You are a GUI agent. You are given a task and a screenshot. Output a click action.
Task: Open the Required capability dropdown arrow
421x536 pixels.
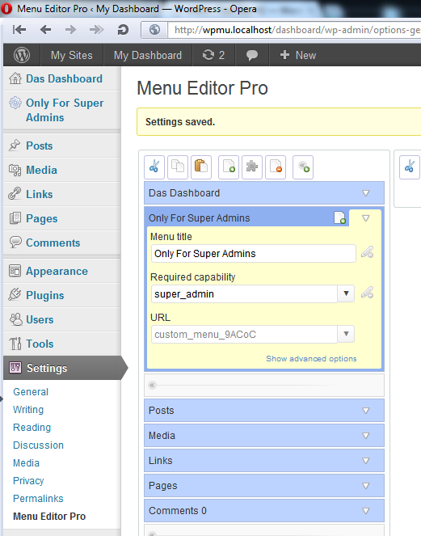(x=346, y=293)
